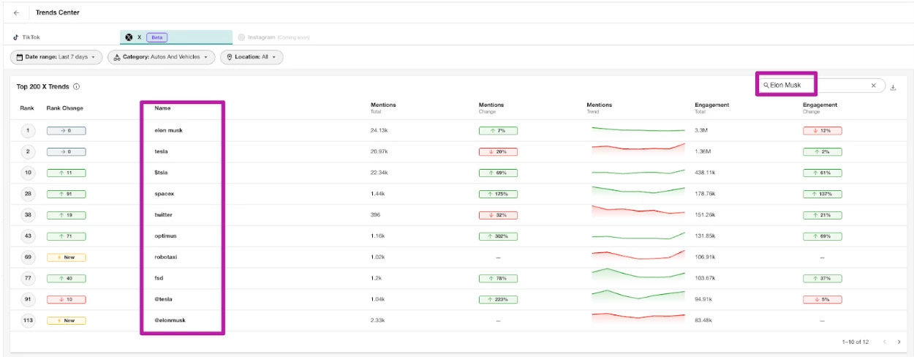Open the Category Autos And Vehicles dropdown
The image size is (914, 357).
(x=162, y=57)
